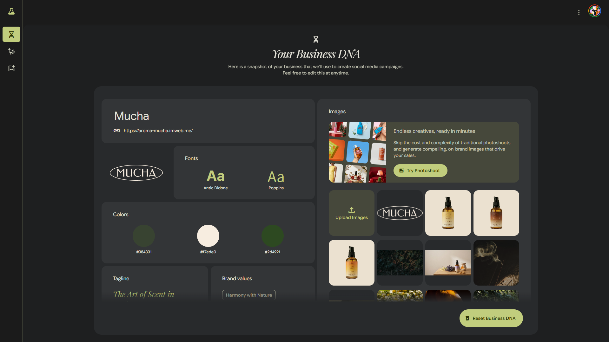Open the incense smoke thumbnail
This screenshot has height=342, width=609.
click(496, 263)
